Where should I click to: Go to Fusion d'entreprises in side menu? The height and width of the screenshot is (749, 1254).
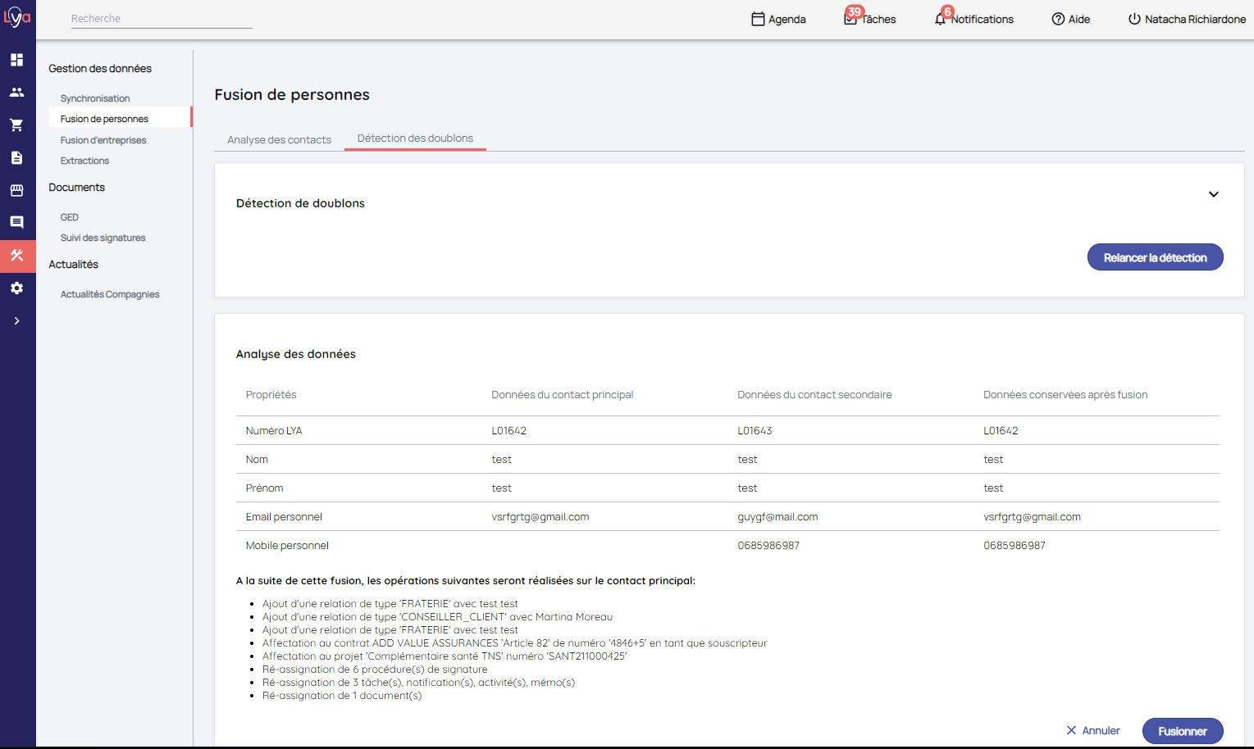tap(103, 140)
